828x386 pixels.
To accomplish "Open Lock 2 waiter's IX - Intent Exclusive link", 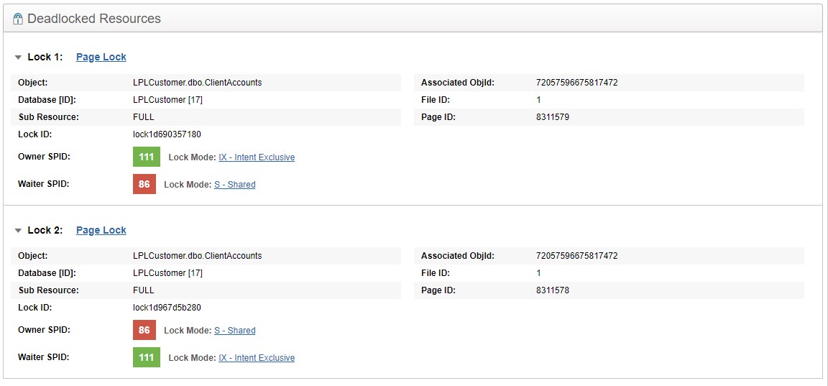I will tap(257, 358).
